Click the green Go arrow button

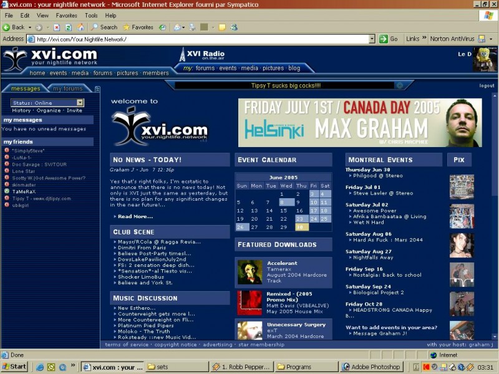pyautogui.click(x=384, y=39)
